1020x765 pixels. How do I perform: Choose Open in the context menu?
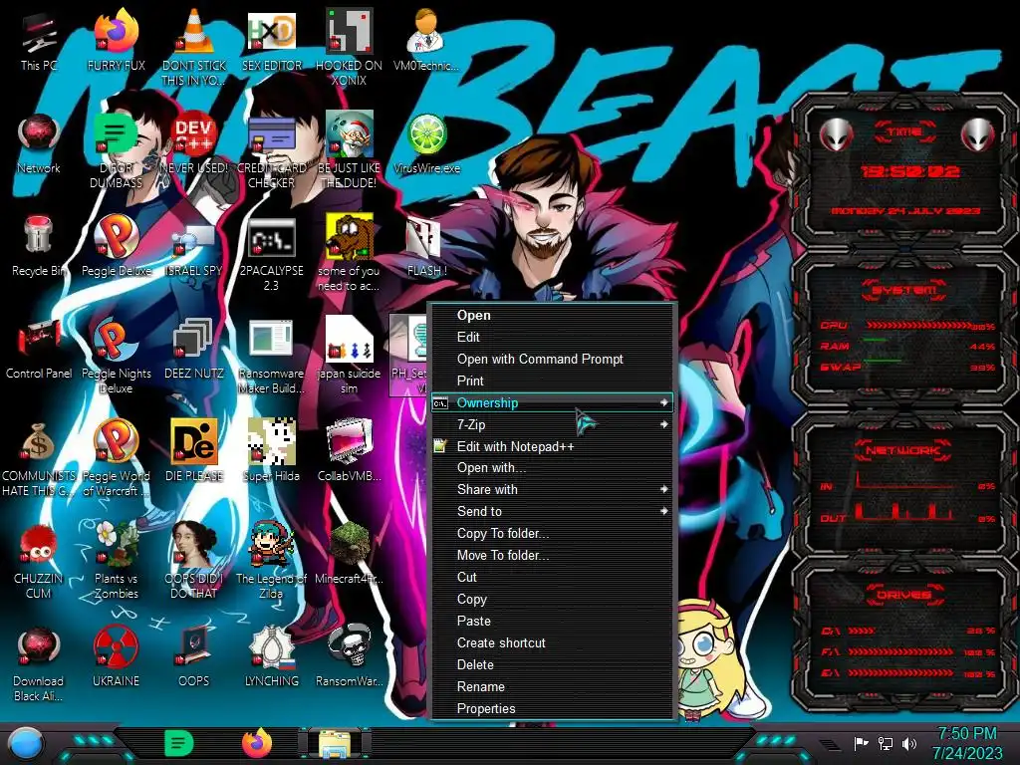tap(552, 315)
